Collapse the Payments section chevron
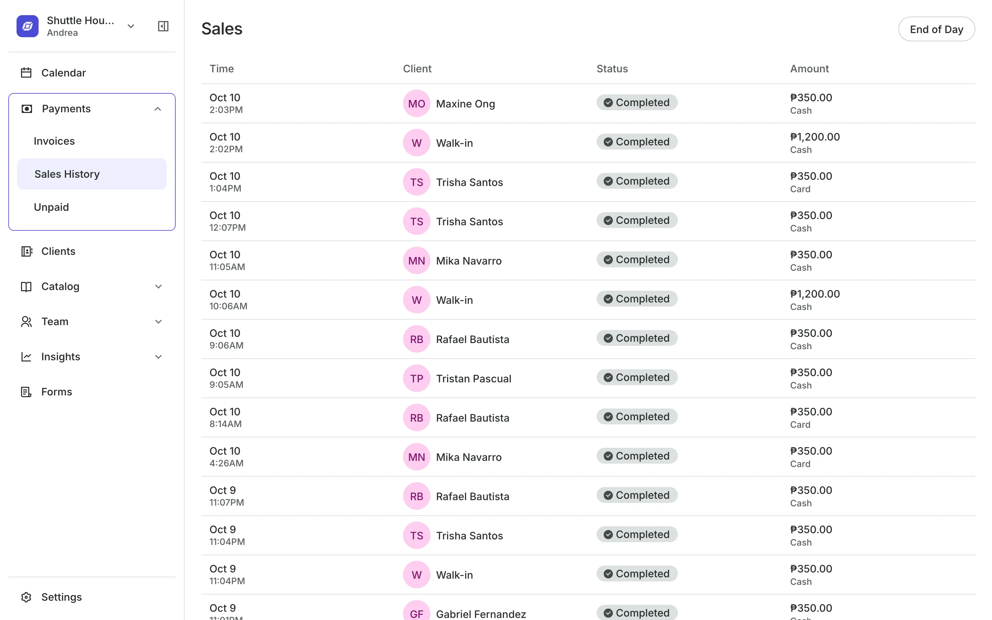 (x=158, y=108)
